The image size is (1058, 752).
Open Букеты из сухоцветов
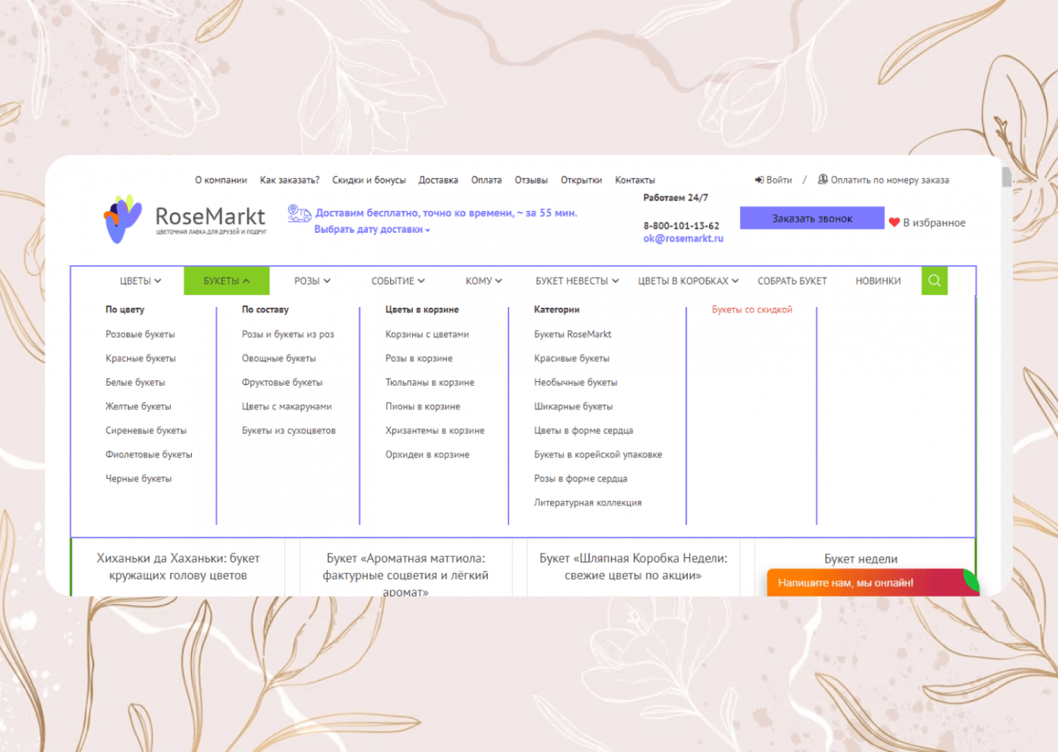289,431
